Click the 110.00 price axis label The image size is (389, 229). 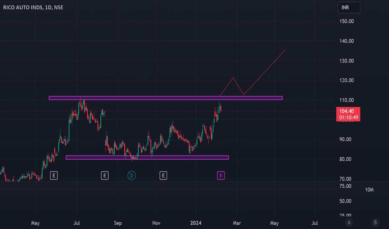pyautogui.click(x=346, y=100)
